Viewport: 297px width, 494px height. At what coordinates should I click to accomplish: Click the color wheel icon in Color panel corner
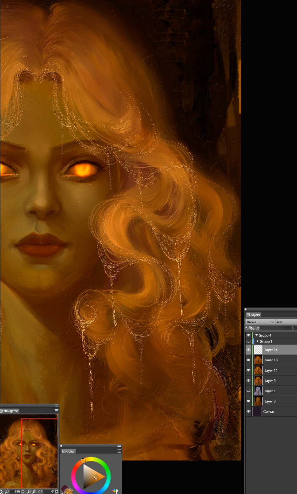point(115,491)
